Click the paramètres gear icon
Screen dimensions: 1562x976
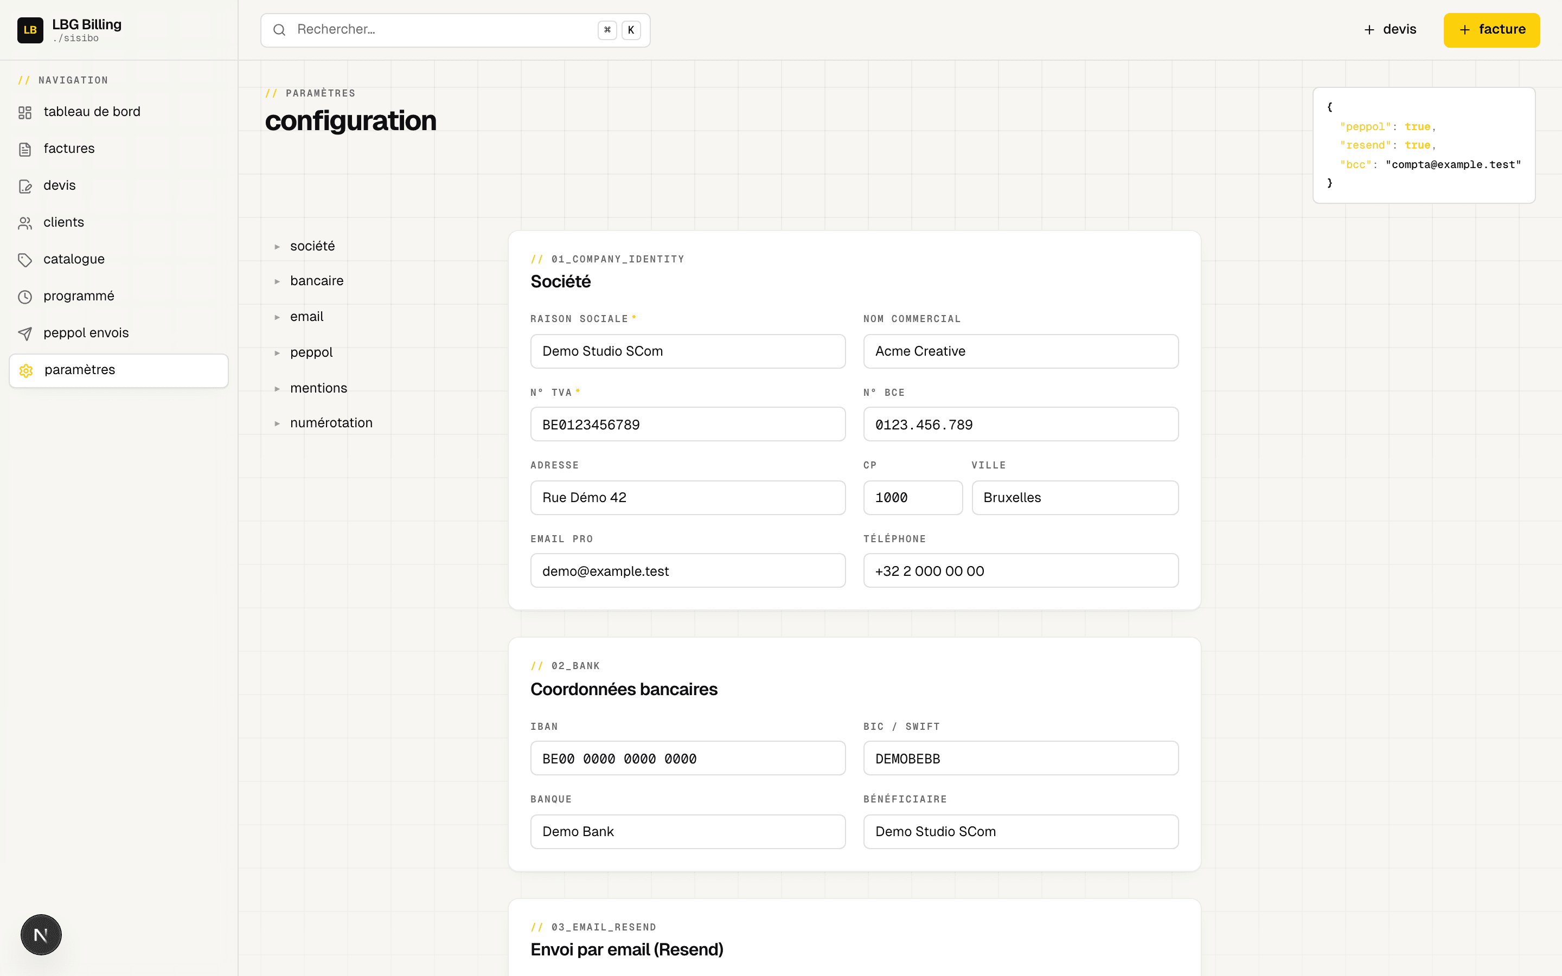click(27, 370)
